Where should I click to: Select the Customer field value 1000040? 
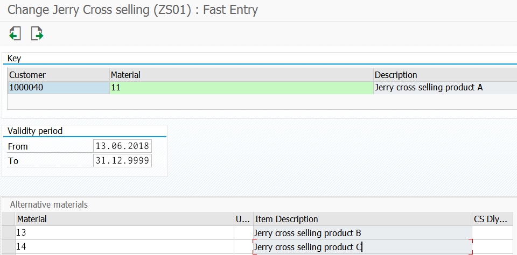59,88
